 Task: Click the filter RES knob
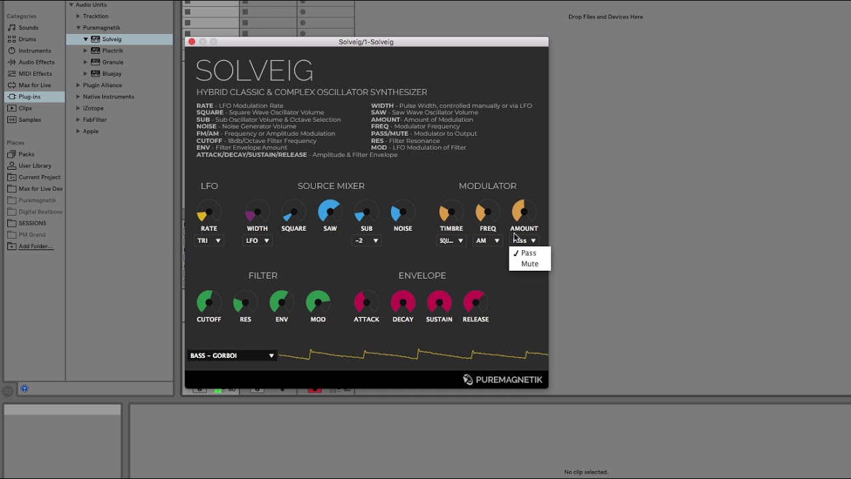pos(245,302)
